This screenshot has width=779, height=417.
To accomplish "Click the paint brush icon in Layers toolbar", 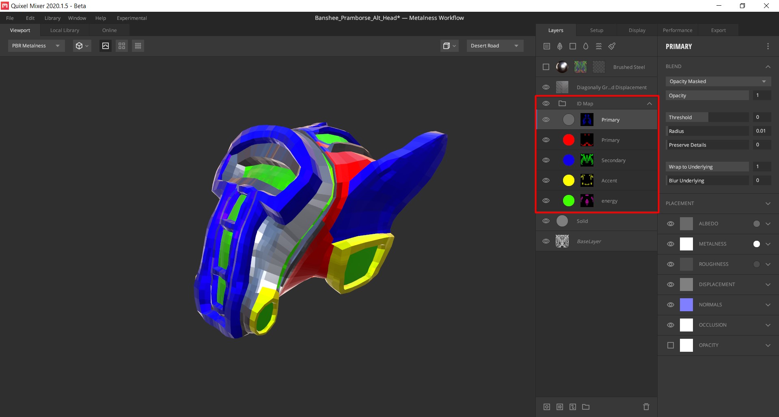I will [x=612, y=46].
